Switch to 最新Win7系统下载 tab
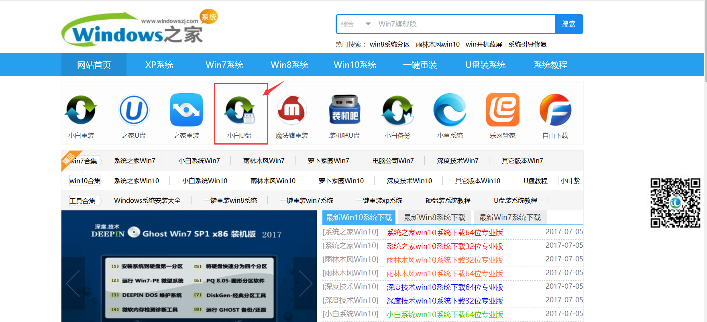Screen dimensions: 707x322 pos(510,218)
